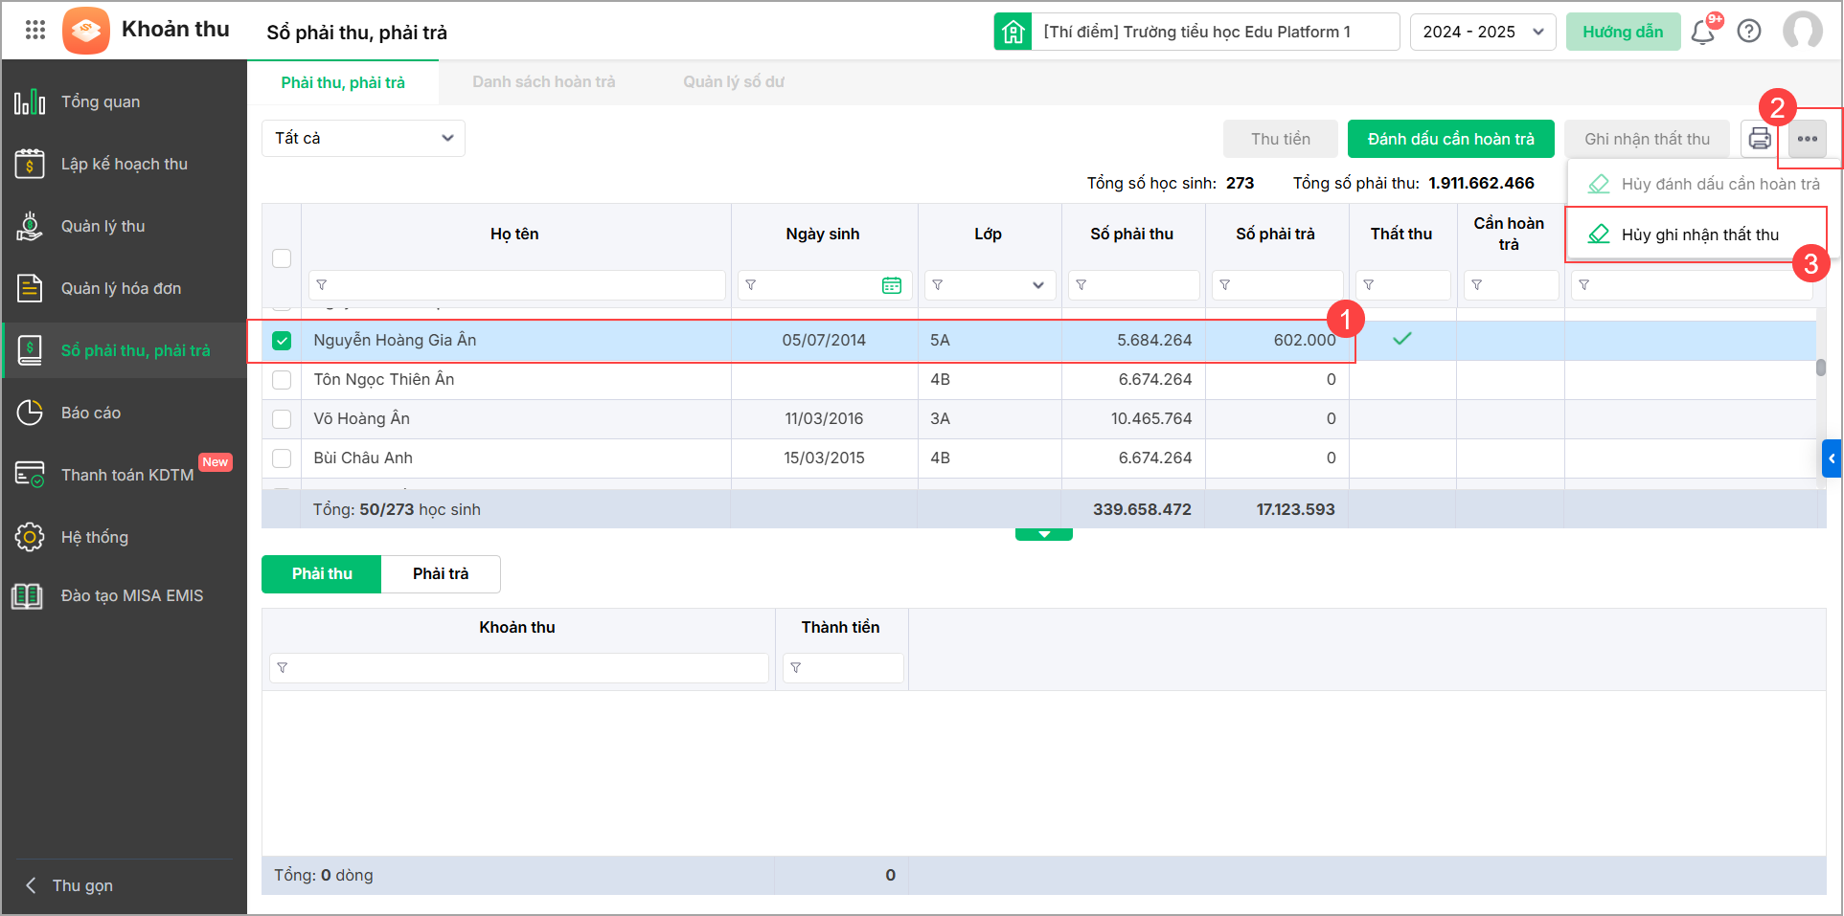Toggle the select-all header checkbox
1844x916 pixels.
[282, 258]
